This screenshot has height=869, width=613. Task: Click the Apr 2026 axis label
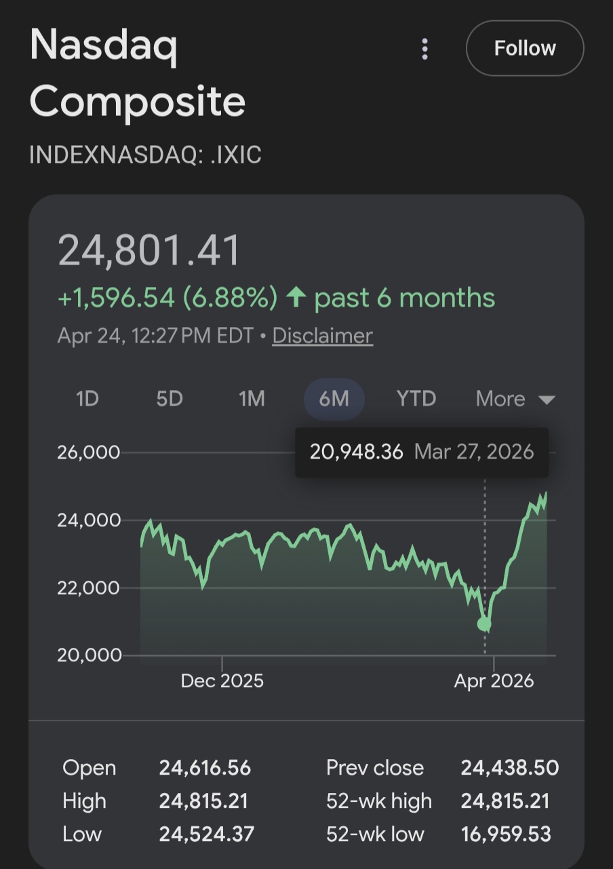(494, 681)
